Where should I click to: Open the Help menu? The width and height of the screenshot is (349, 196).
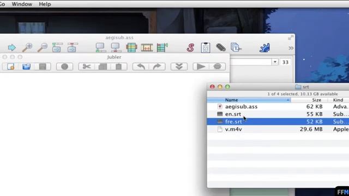pyautogui.click(x=45, y=4)
